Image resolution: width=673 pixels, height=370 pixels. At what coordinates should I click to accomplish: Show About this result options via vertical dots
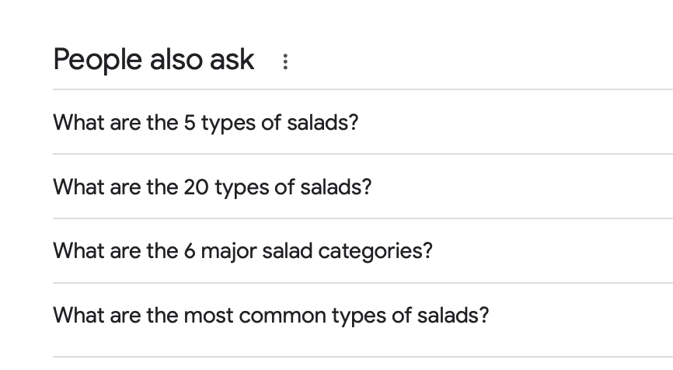(x=285, y=61)
